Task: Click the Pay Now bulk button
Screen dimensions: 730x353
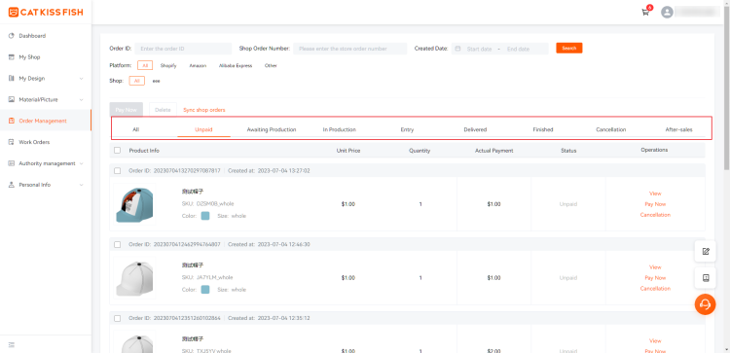Action: click(x=127, y=110)
